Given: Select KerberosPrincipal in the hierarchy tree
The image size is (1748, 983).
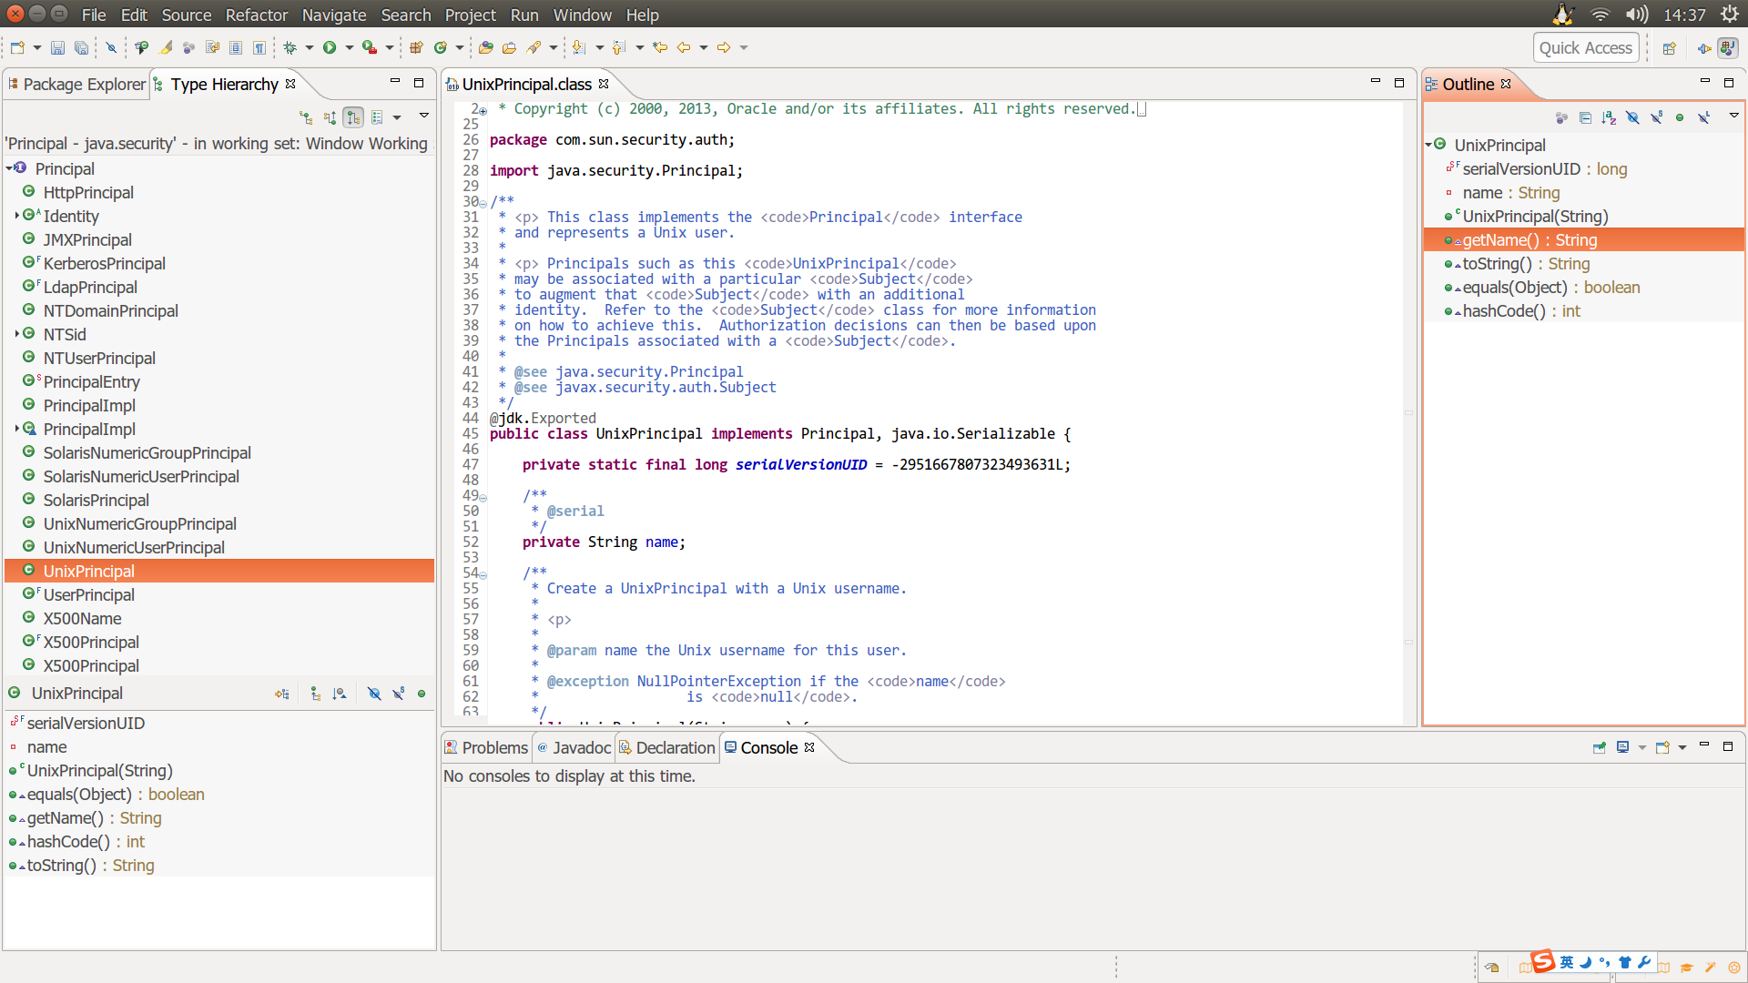Looking at the screenshot, I should pos(104,264).
